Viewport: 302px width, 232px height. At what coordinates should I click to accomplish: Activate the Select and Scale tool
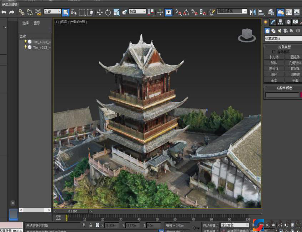click(x=116, y=12)
